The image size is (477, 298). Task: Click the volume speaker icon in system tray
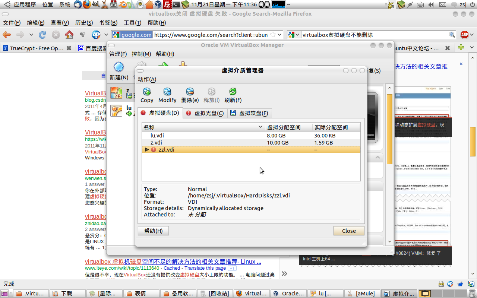(x=431, y=4)
